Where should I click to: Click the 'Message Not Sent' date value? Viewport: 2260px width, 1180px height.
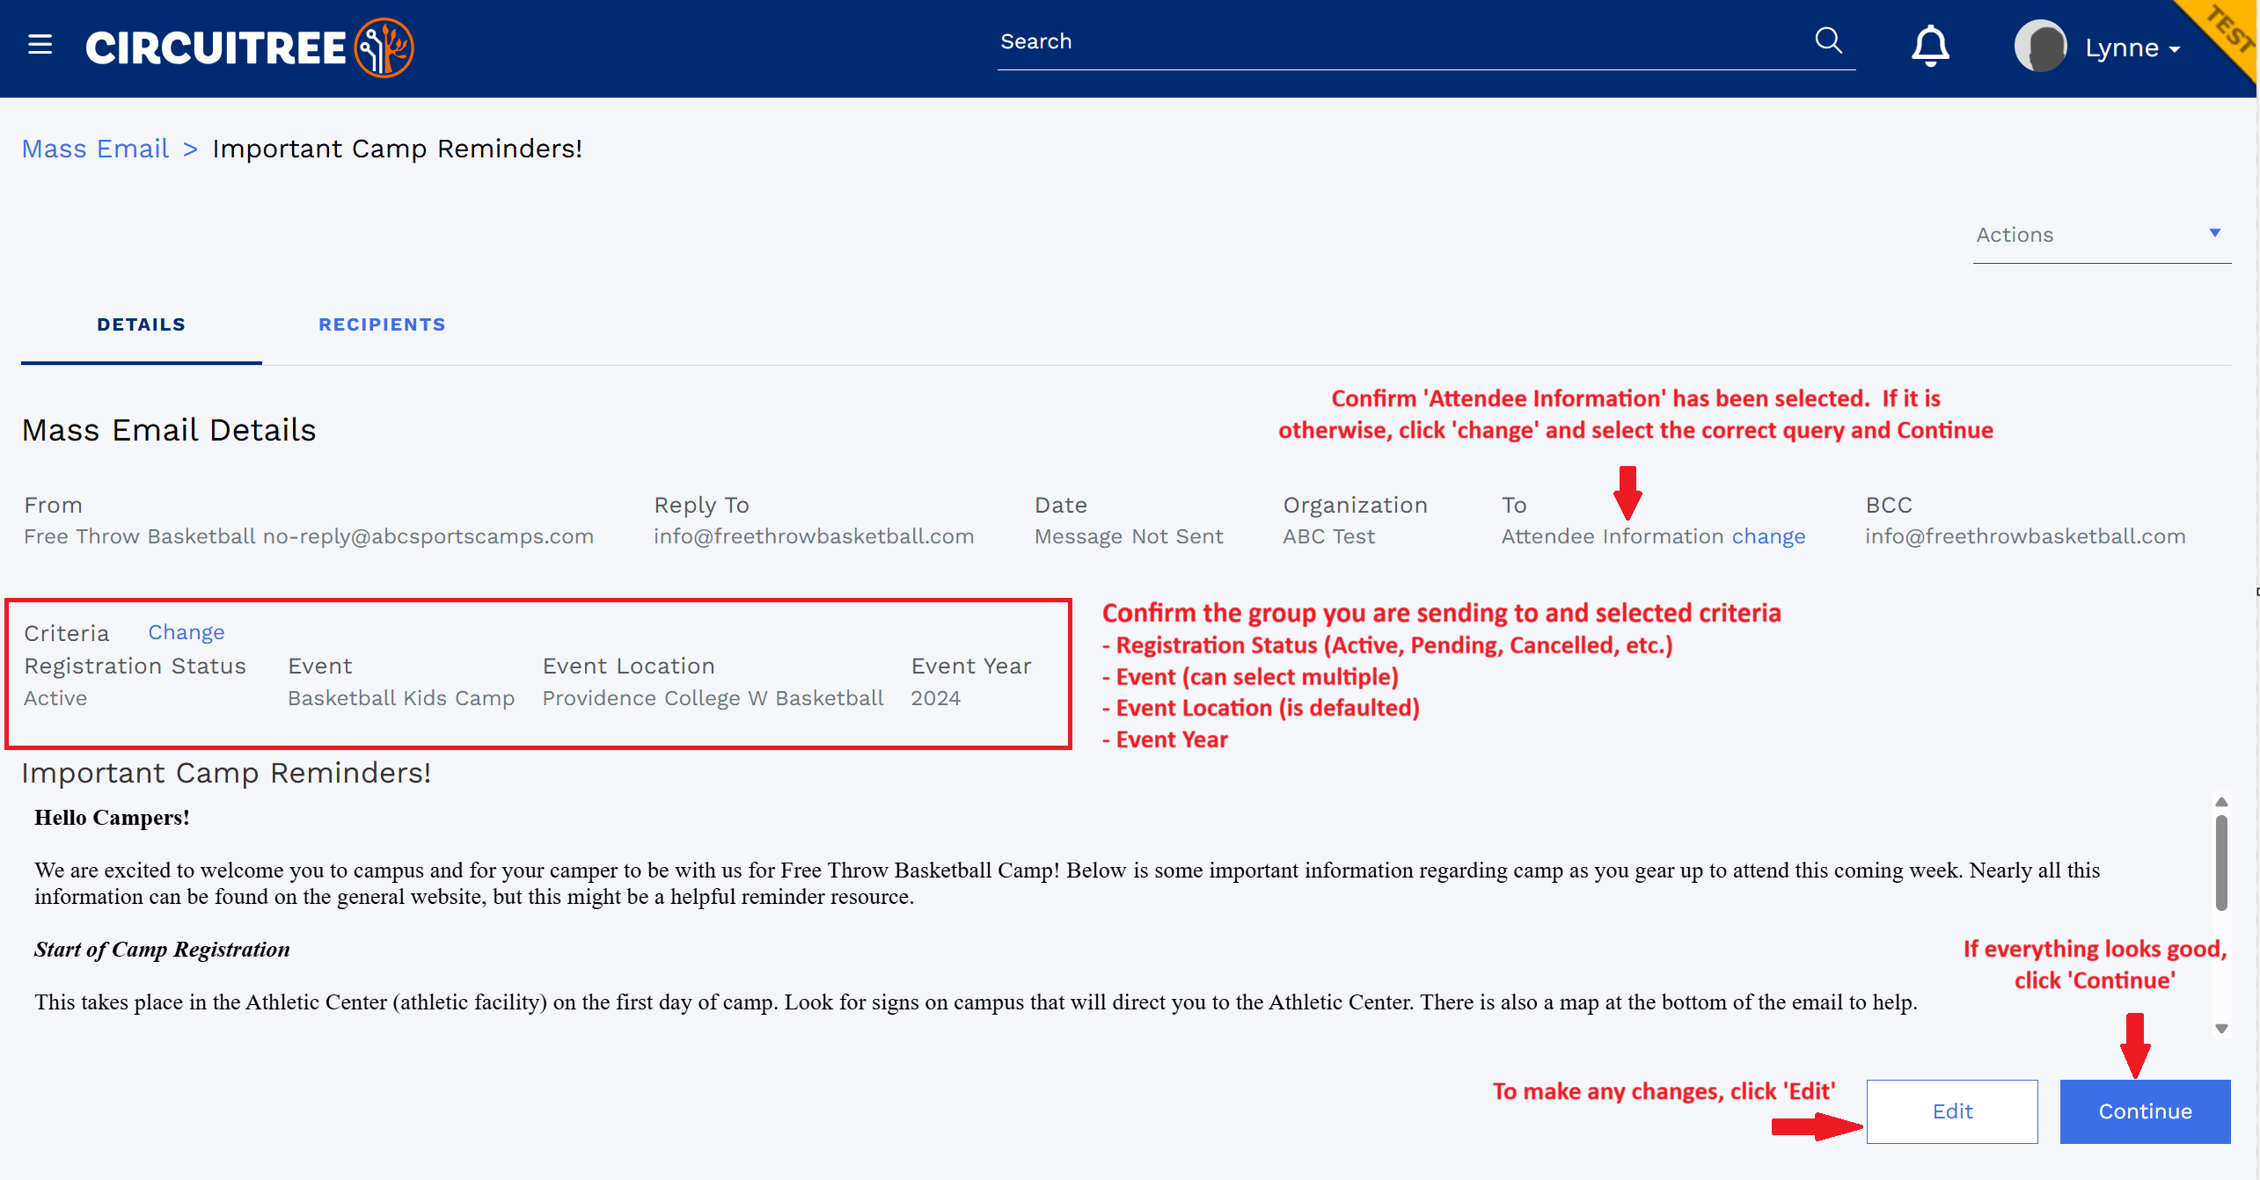coord(1129,536)
